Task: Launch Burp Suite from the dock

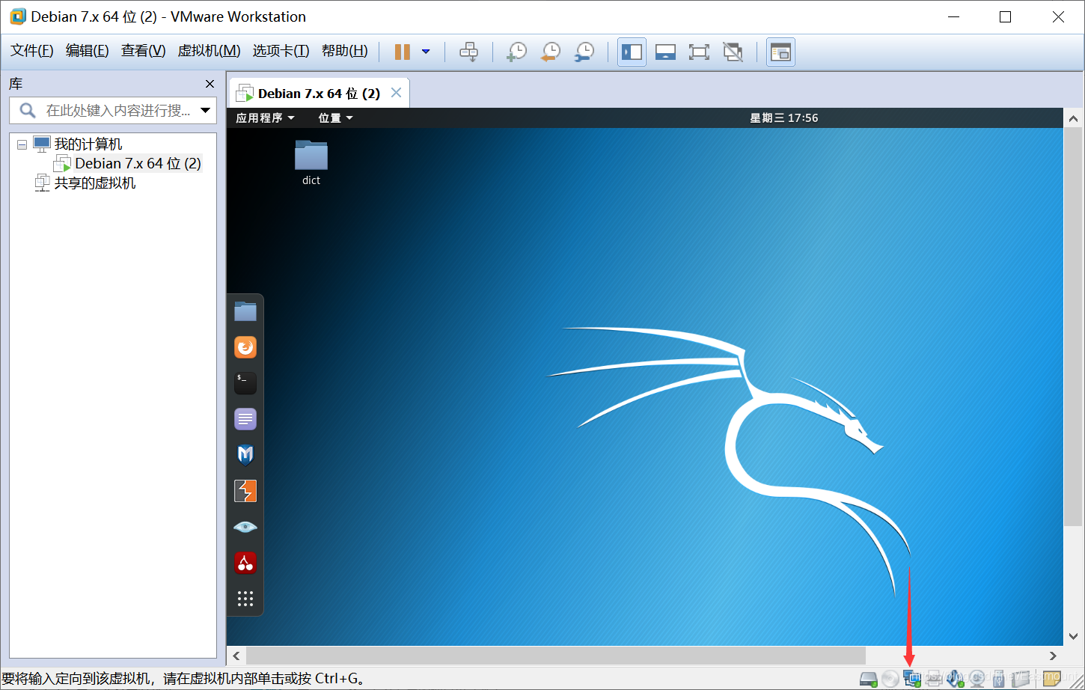Action: pyautogui.click(x=245, y=491)
